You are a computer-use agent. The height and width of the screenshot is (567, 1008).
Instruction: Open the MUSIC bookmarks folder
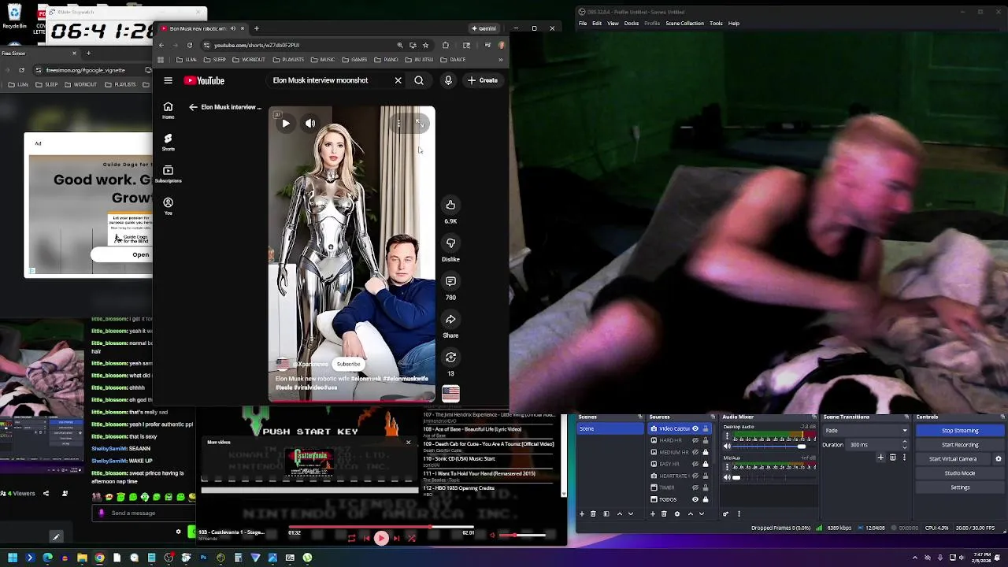tap(323, 60)
